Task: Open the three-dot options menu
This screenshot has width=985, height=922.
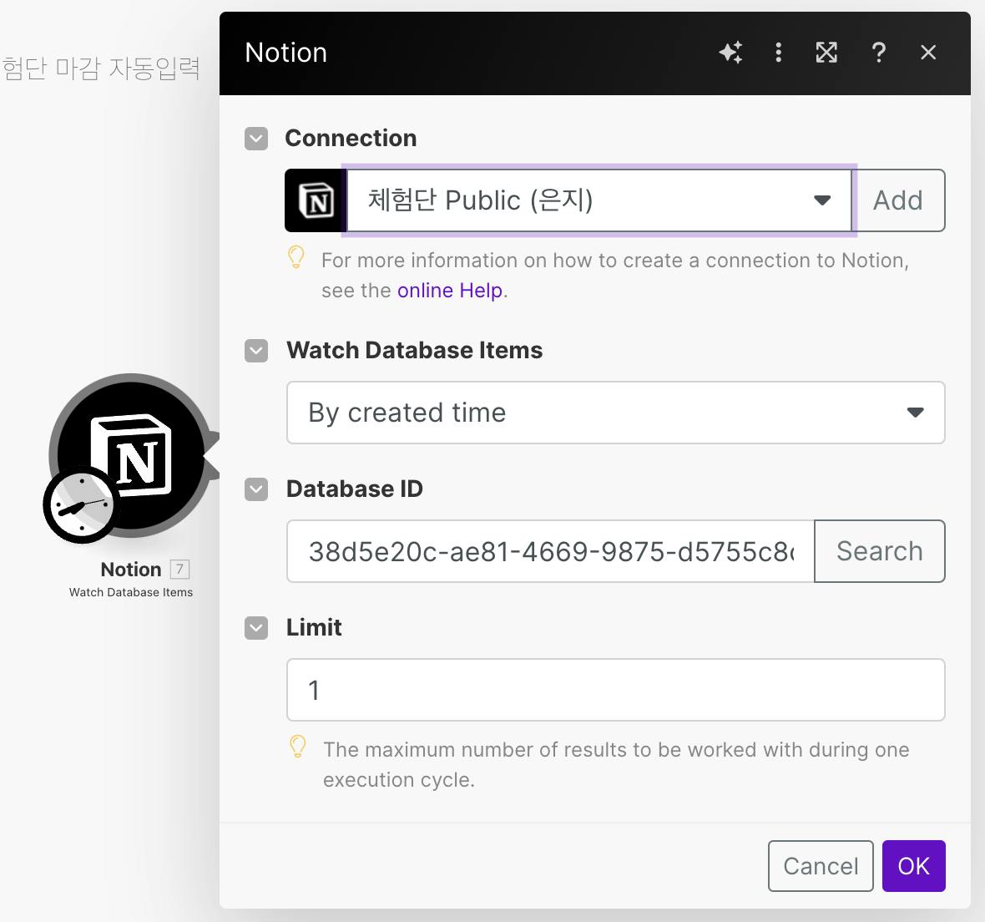Action: [778, 52]
